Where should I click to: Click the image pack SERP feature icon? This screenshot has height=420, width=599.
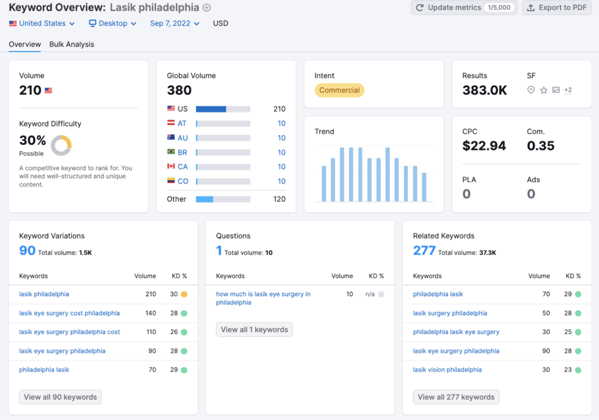[556, 90]
